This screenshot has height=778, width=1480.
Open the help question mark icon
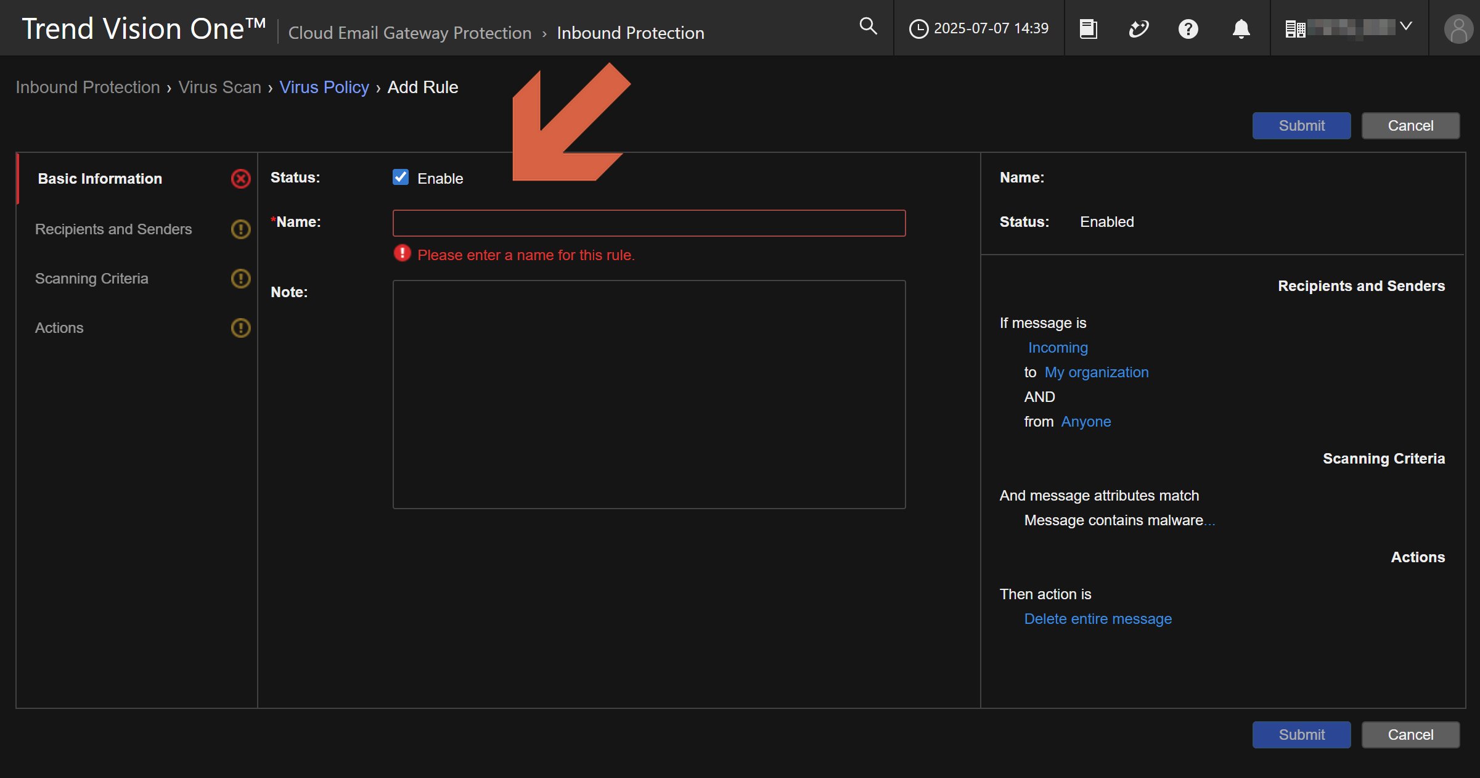pos(1188,29)
